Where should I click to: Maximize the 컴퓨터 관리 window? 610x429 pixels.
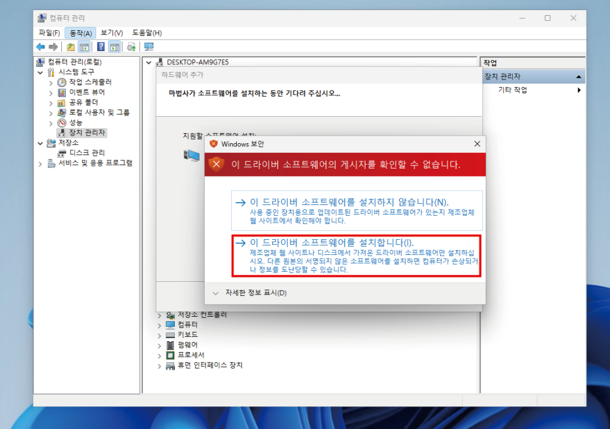547,18
